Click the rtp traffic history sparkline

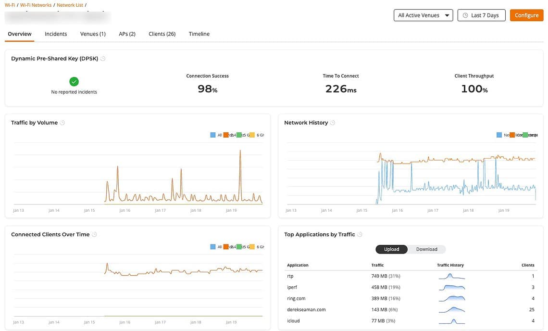(451, 277)
